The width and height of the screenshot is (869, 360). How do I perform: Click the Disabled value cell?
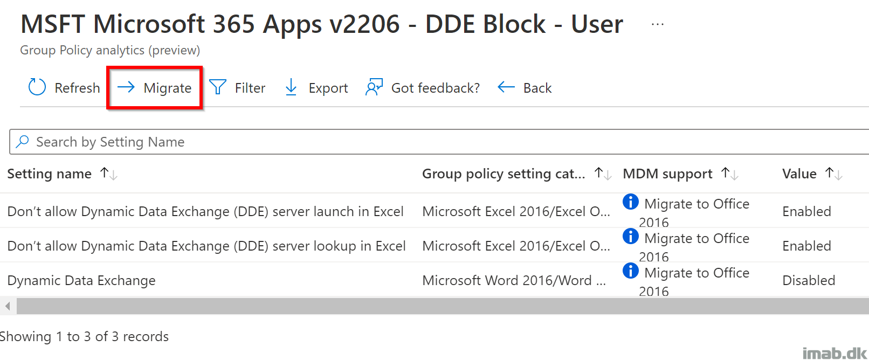tap(809, 280)
